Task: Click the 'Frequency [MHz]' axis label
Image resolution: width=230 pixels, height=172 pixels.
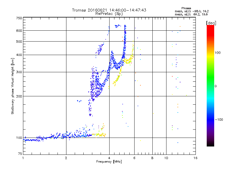Action: [x=109, y=162]
